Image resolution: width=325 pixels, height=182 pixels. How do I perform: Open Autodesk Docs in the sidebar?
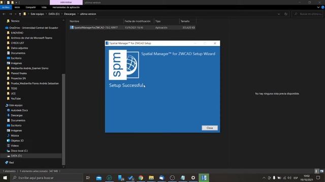[x=19, y=110]
